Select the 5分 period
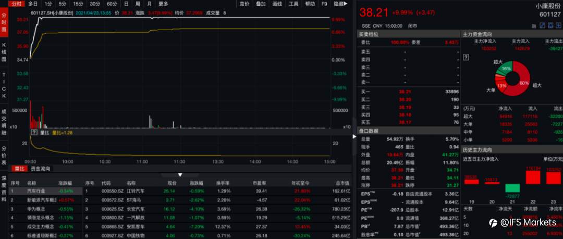The image size is (563, 239). (x=63, y=4)
